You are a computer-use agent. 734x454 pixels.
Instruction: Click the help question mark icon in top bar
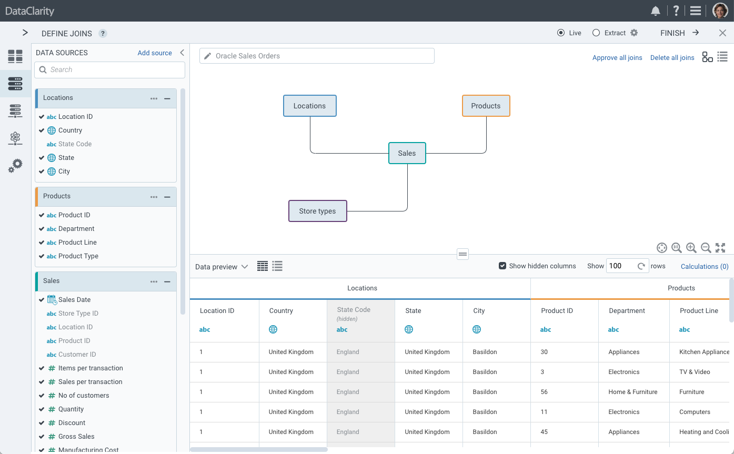[676, 10]
